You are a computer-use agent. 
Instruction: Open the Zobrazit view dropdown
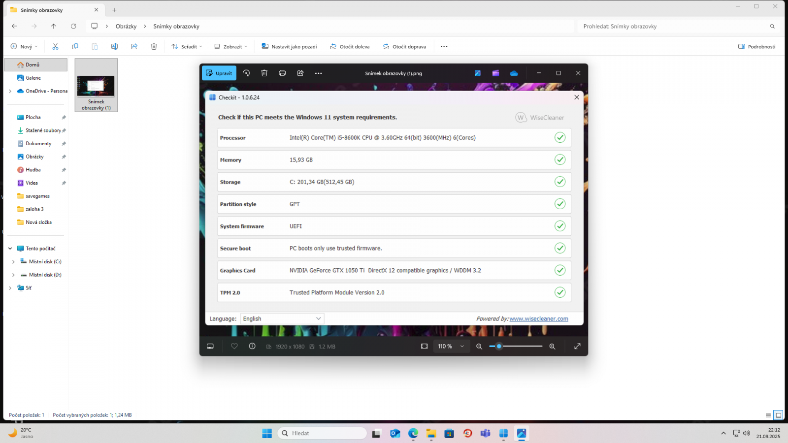coord(230,47)
